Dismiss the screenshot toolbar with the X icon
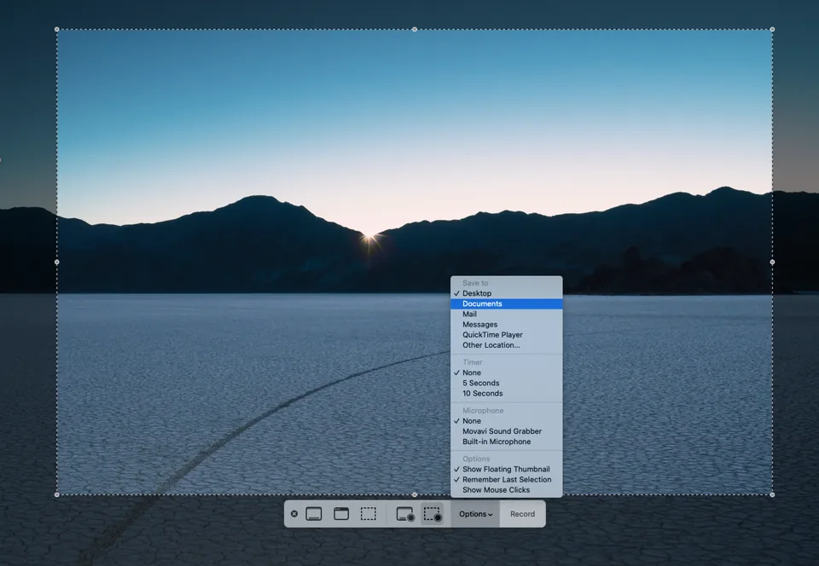 (294, 513)
